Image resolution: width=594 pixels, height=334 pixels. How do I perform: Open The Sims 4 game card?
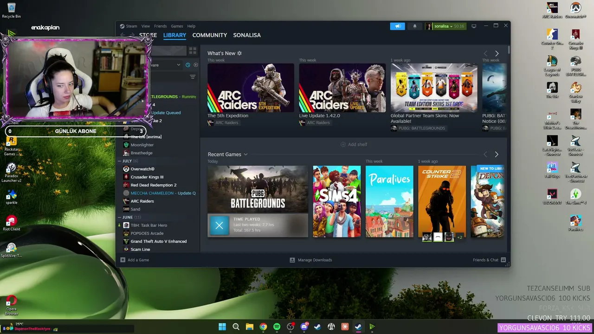(x=337, y=201)
